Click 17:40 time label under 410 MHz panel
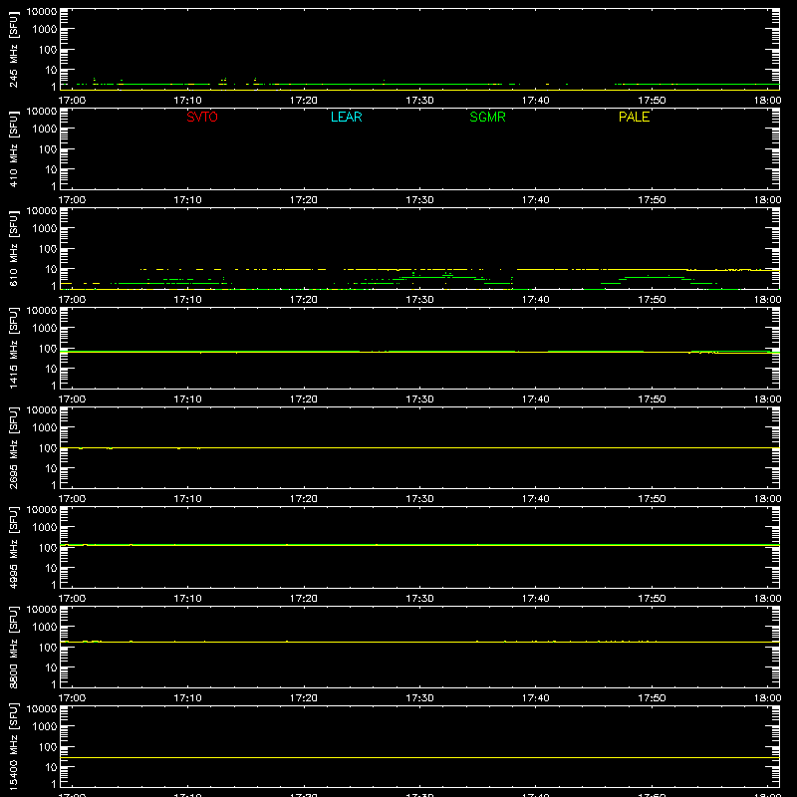This screenshot has height=797, width=797. pyautogui.click(x=535, y=200)
